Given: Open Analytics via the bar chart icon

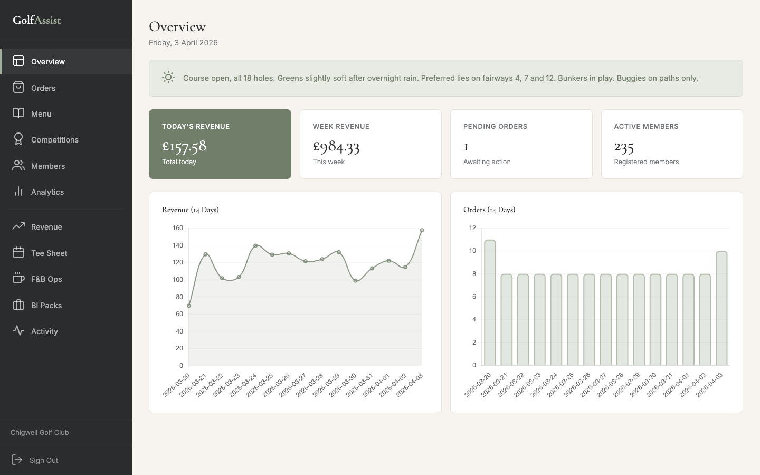Looking at the screenshot, I should (18, 192).
